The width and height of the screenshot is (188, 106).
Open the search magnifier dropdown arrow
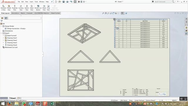coord(175,2)
